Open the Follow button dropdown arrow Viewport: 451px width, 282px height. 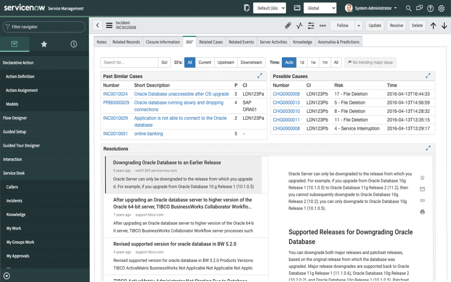pos(359,26)
